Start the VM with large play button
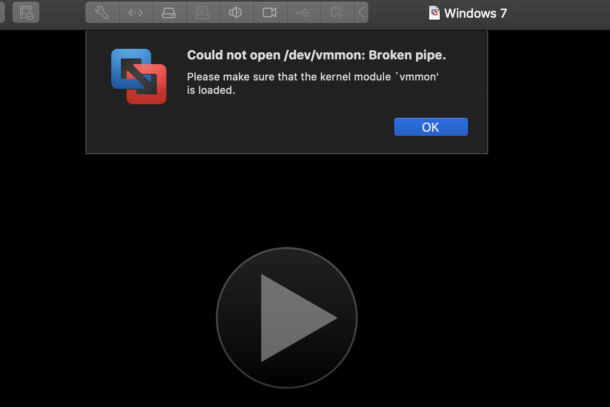The width and height of the screenshot is (610, 407). [x=287, y=317]
